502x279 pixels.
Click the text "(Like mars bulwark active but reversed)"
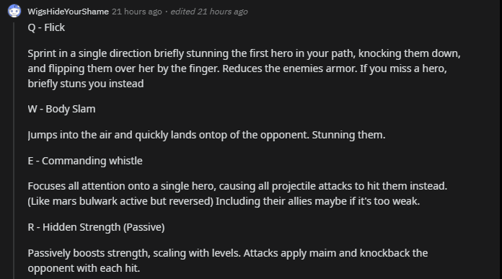(x=120, y=201)
